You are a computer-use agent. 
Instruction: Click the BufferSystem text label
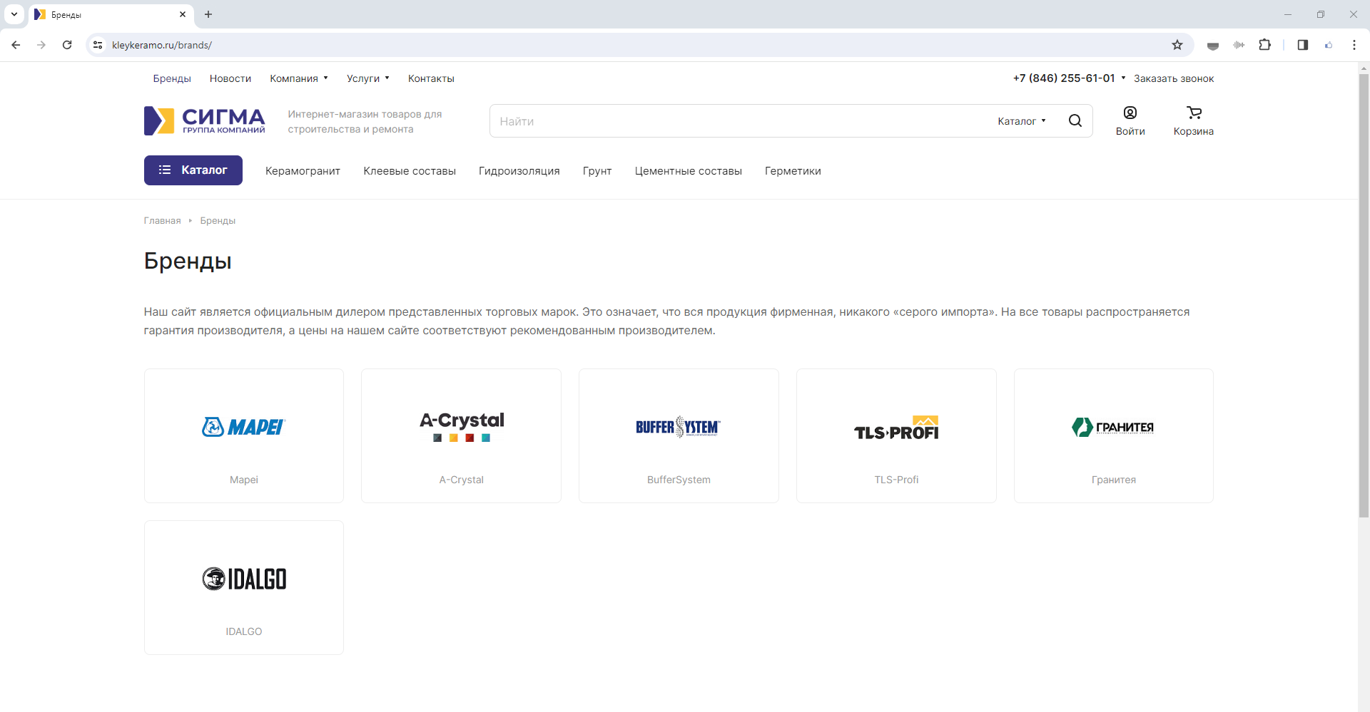(x=679, y=480)
